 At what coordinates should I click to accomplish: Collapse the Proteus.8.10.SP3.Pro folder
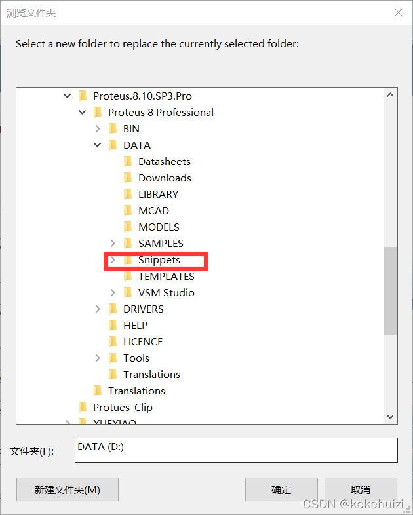point(68,96)
